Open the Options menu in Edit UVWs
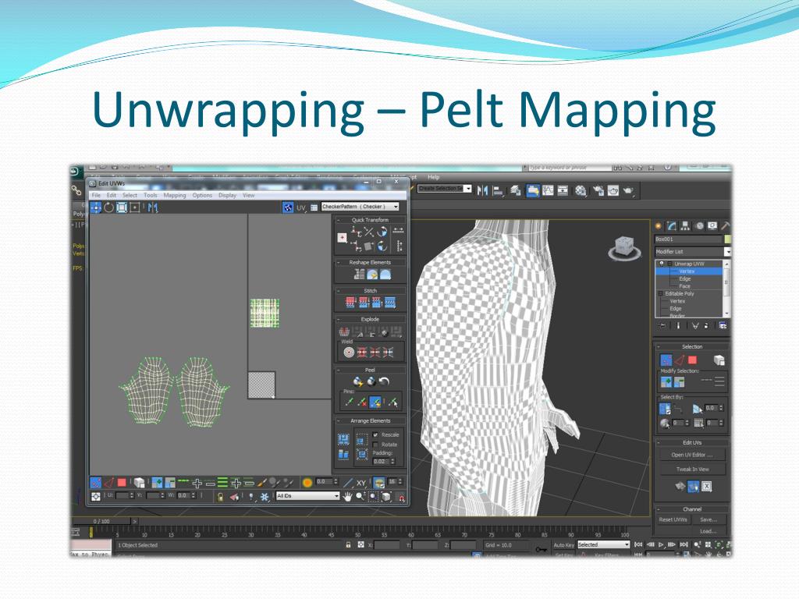Screen dimensions: 799x599 pyautogui.click(x=202, y=195)
